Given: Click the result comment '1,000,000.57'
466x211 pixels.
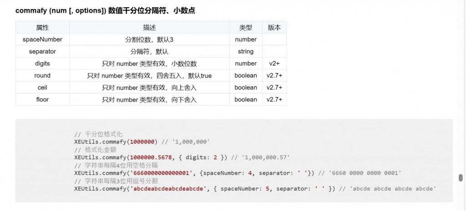Looking at the screenshot, I should (x=266, y=157).
